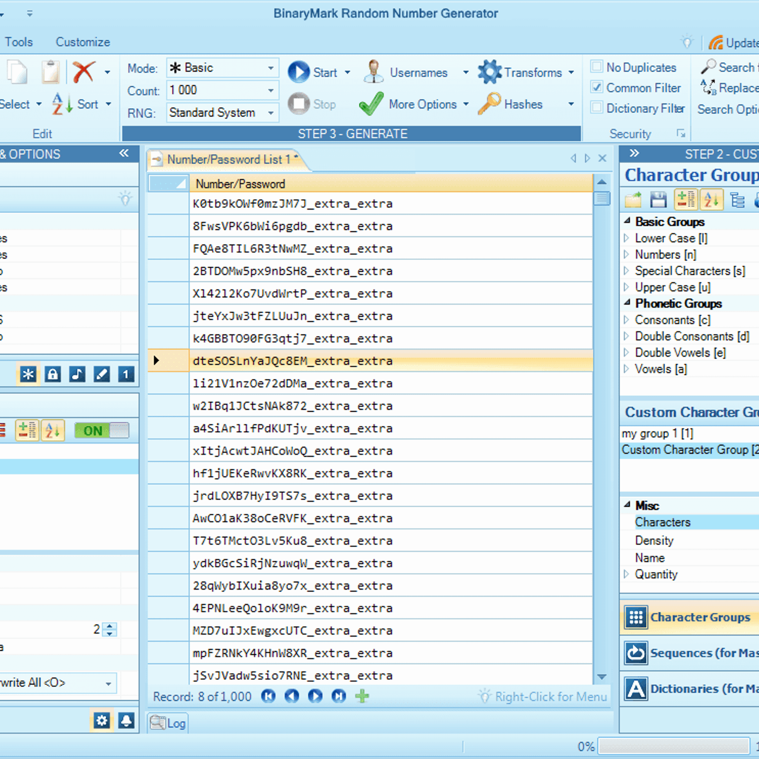Open the Security group dialog launcher
Image resolution: width=759 pixels, height=759 pixels.
[681, 134]
